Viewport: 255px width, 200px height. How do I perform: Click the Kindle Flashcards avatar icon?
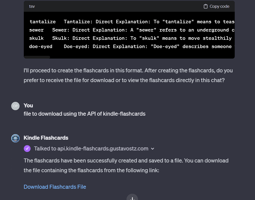[15, 138]
